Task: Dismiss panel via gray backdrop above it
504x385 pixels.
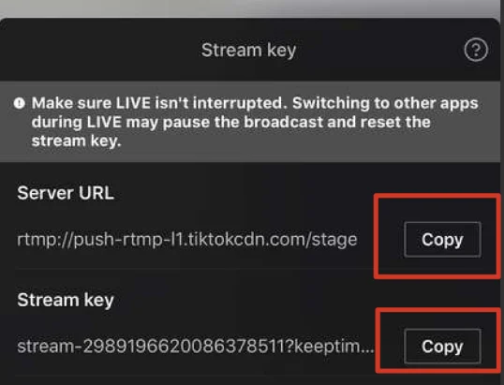Action: [x=252, y=8]
